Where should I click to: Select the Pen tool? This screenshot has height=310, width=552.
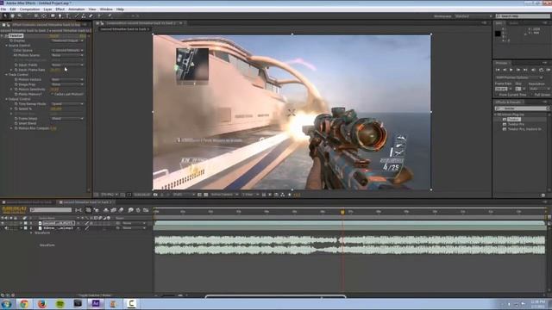(x=60, y=15)
